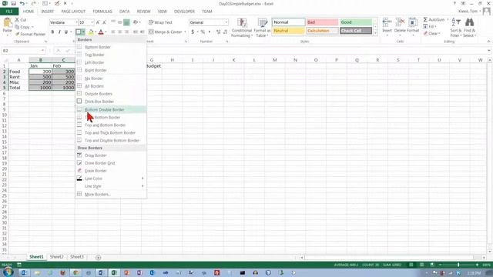Switch to the PAGE LAYOUT tab
The width and height of the screenshot is (493, 277).
[73, 12]
